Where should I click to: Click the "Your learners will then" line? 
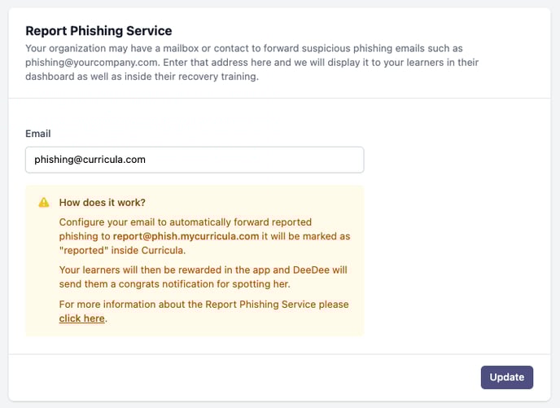tap(203, 270)
